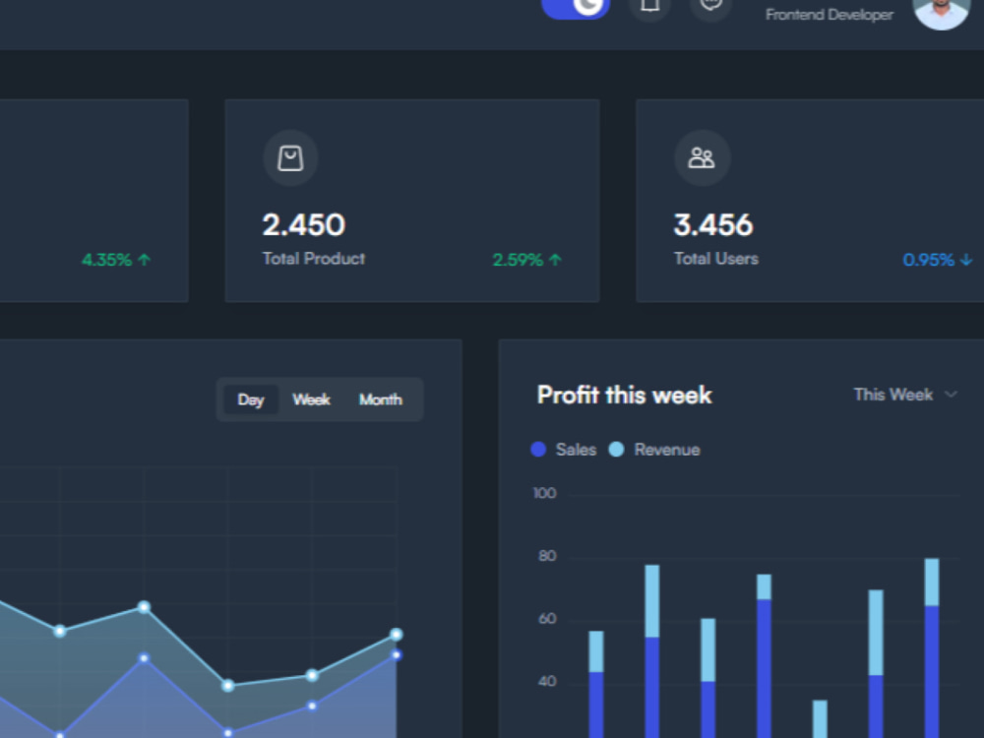Viewport: 984px width, 738px height.
Task: Click the Total Product label
Action: point(314,259)
